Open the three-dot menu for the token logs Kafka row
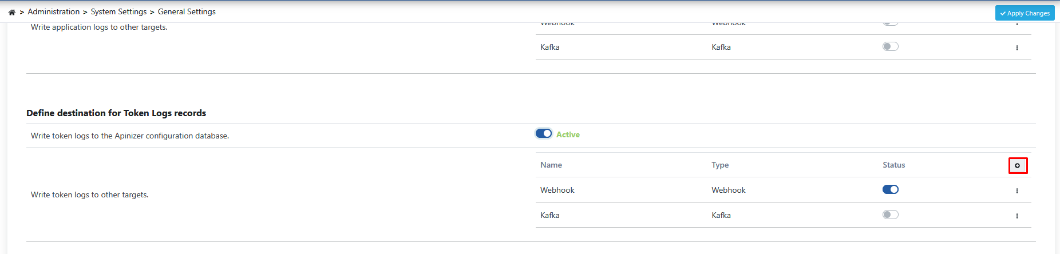Screen dimensions: 1060x254 [1017, 216]
